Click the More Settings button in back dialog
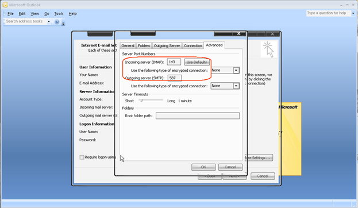 point(259,158)
